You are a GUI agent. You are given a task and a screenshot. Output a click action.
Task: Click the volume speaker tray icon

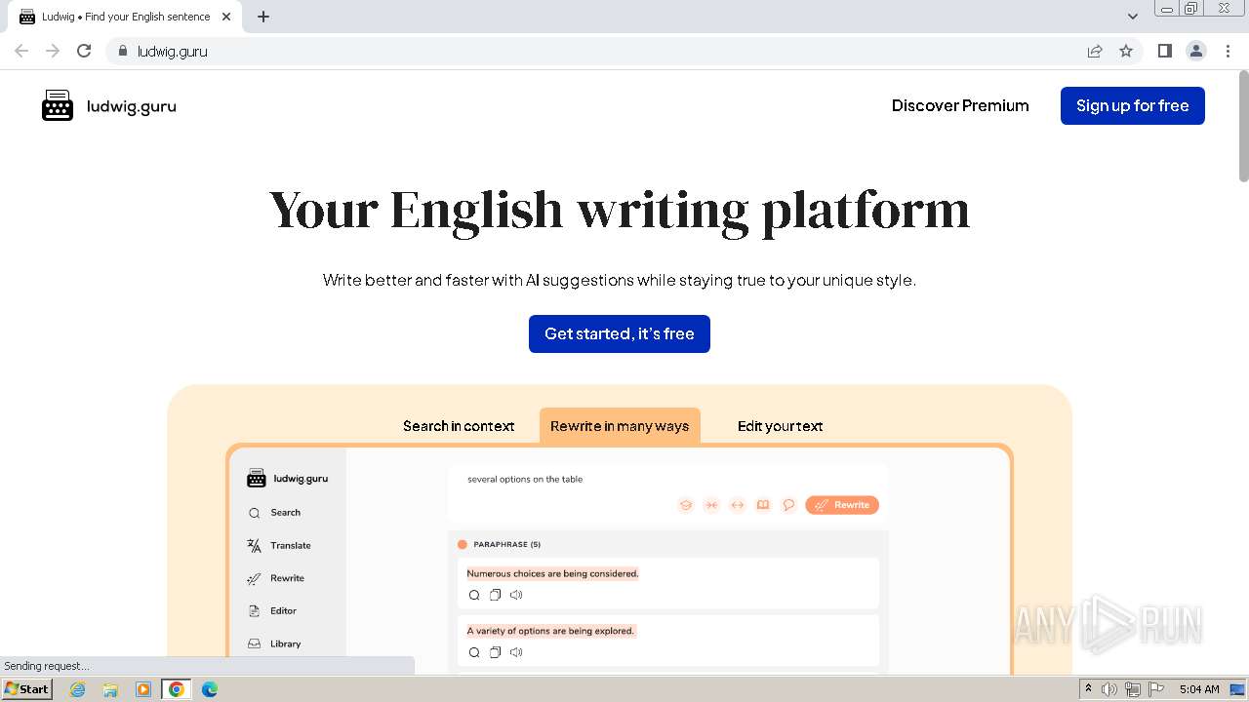(1109, 689)
